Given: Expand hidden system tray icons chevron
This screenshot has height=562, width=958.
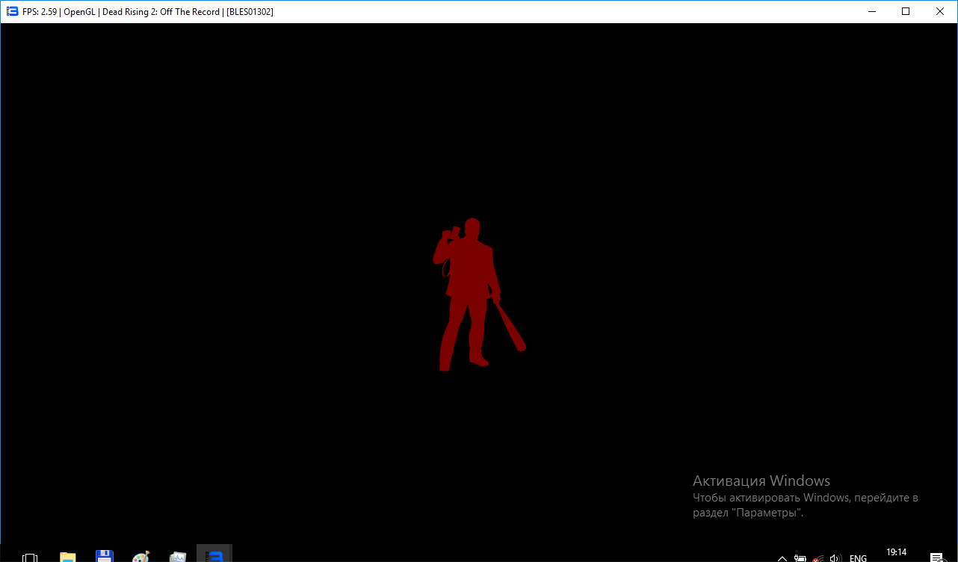Looking at the screenshot, I should pyautogui.click(x=782, y=558).
